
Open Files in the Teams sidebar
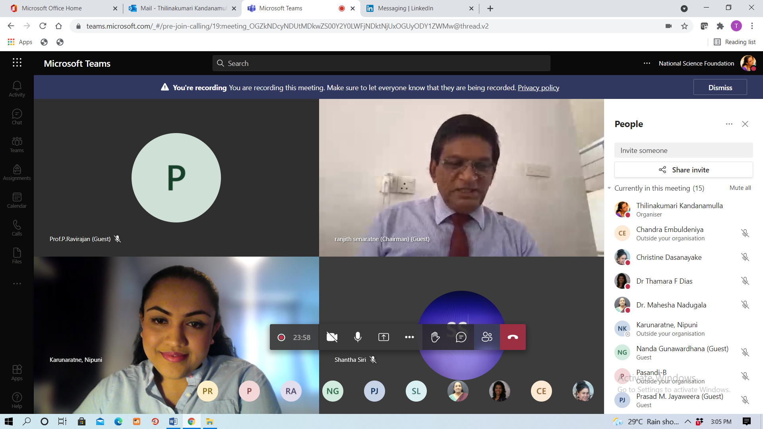pos(17,256)
